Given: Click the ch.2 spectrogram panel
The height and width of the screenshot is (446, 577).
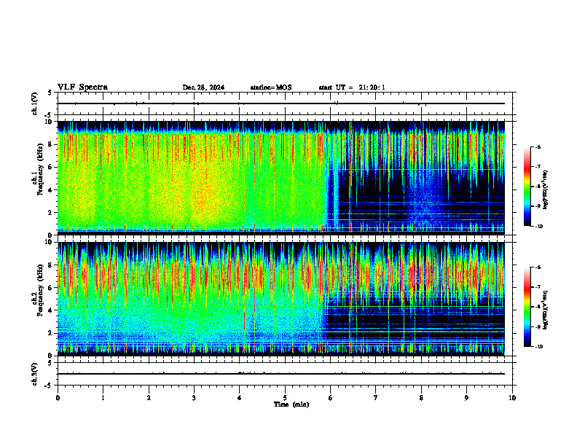Looking at the screenshot, I should 280,299.
